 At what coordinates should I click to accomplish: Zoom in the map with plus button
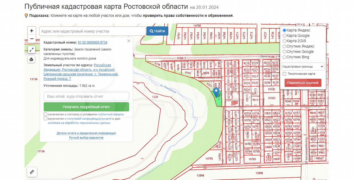tap(32, 31)
